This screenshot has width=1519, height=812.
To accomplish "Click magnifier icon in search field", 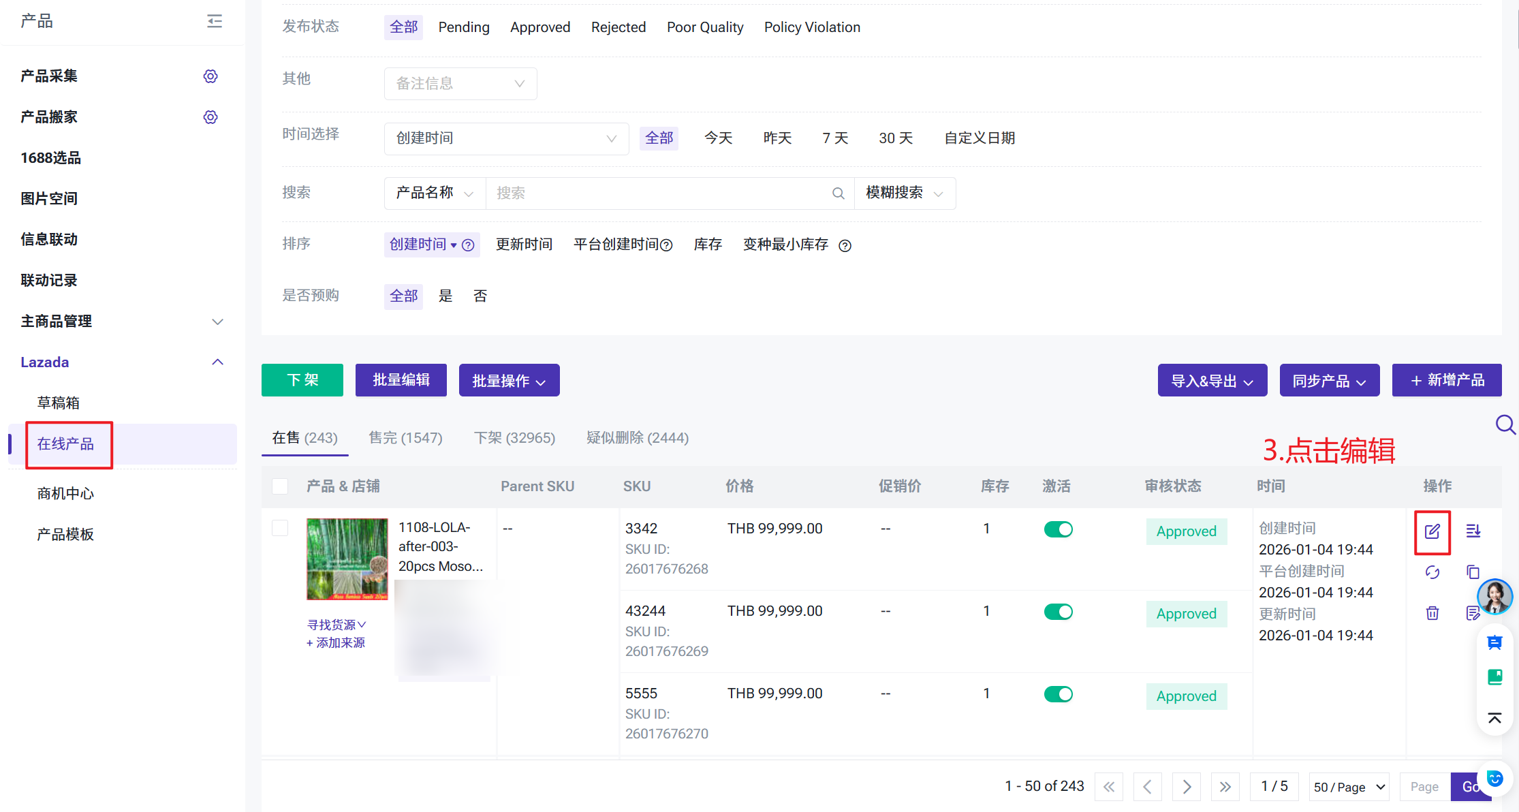I will pos(838,193).
